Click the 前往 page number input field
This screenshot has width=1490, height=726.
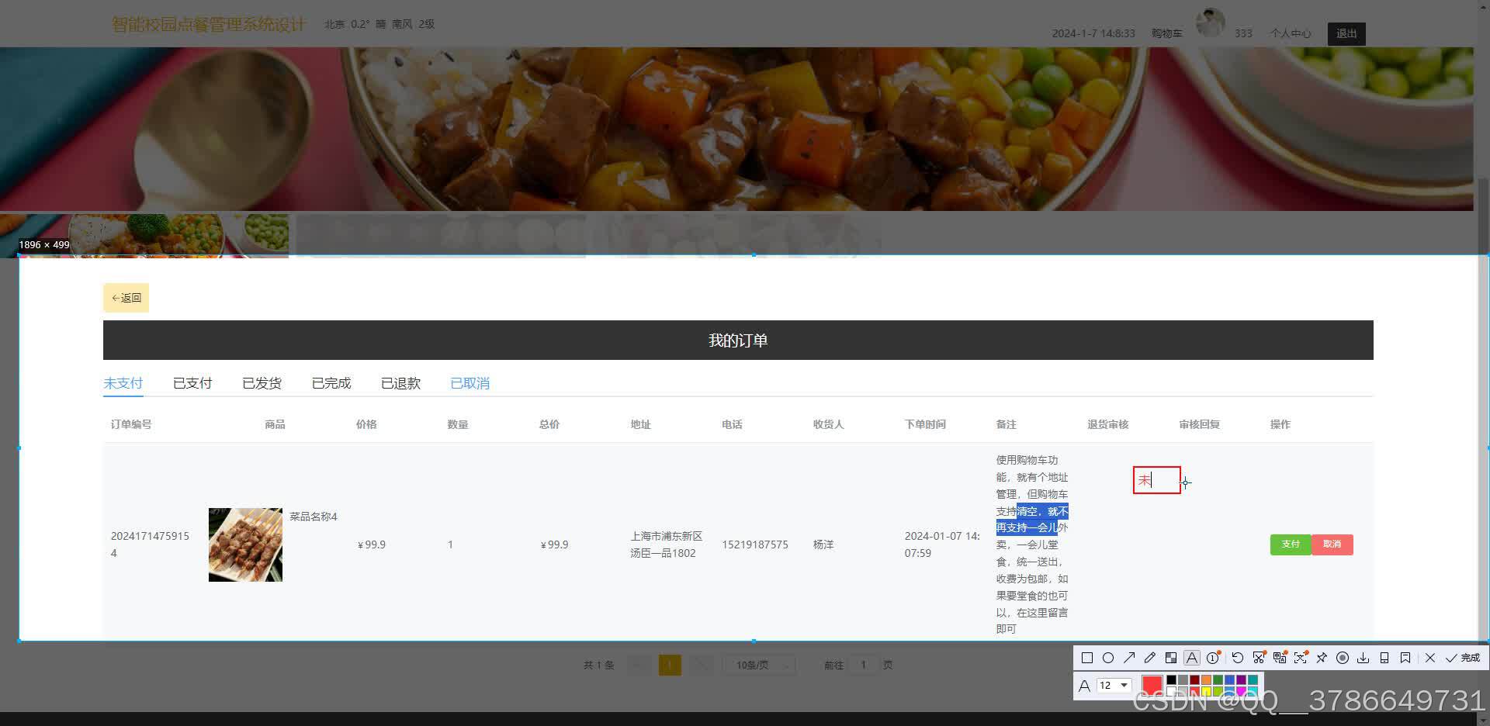point(863,665)
